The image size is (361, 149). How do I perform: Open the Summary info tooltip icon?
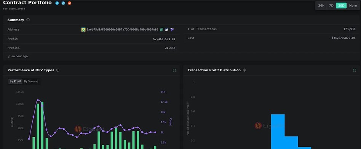pyautogui.click(x=28, y=20)
